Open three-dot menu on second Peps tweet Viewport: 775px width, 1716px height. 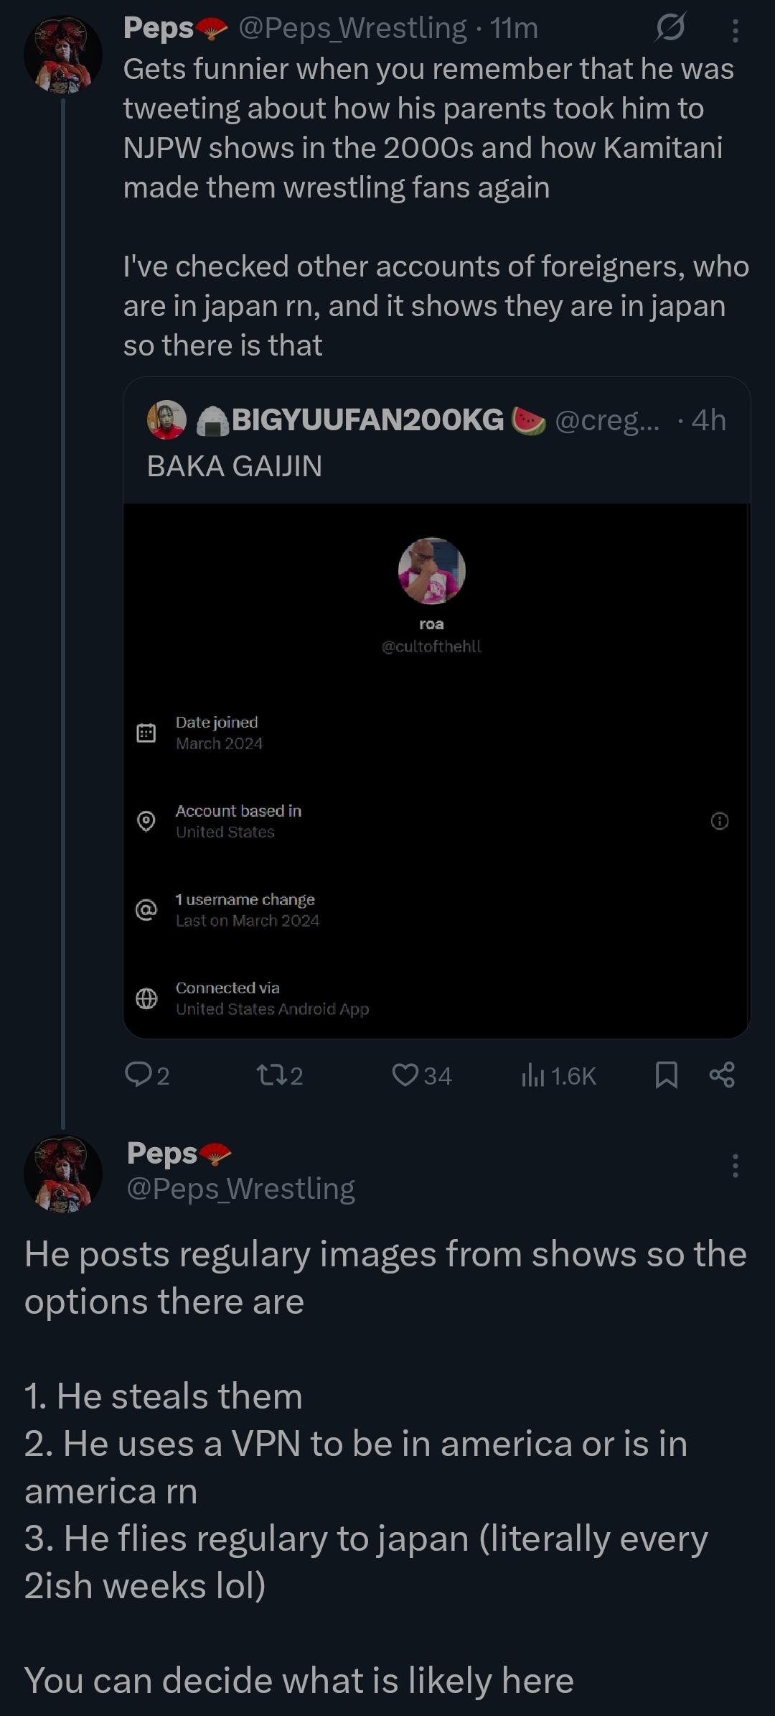click(735, 1165)
